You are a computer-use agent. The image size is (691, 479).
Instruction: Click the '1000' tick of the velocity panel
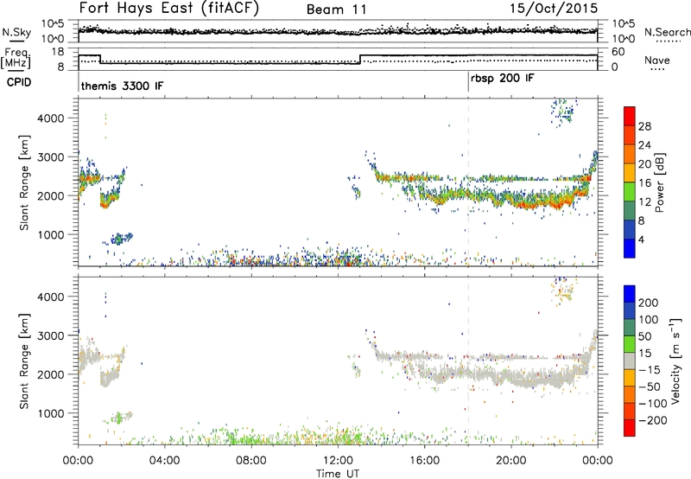(51, 413)
